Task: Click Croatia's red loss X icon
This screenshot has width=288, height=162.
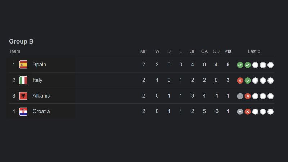Action: [248, 112]
